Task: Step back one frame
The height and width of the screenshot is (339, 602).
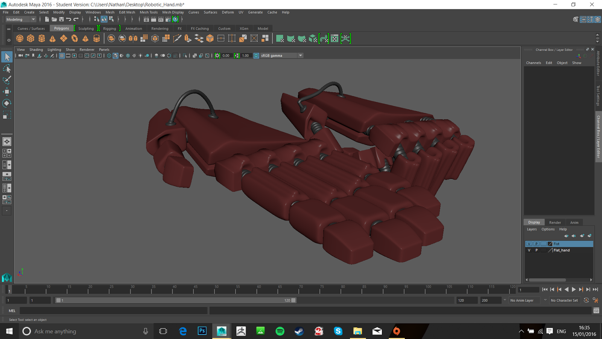Action: (552, 289)
